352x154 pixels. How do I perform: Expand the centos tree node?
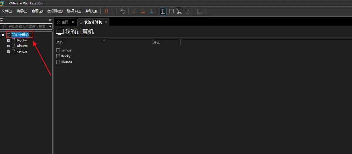click(x=9, y=51)
